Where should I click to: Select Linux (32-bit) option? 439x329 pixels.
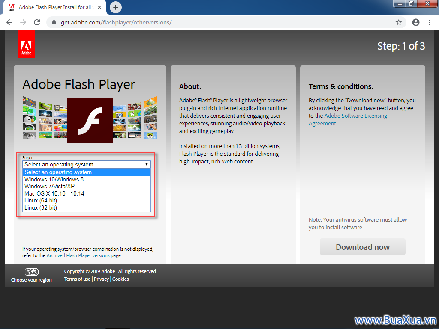[x=87, y=208]
